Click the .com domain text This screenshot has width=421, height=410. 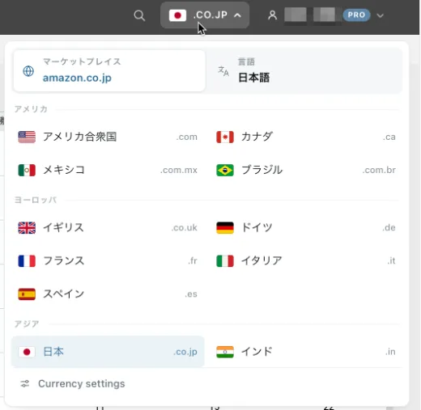click(187, 137)
